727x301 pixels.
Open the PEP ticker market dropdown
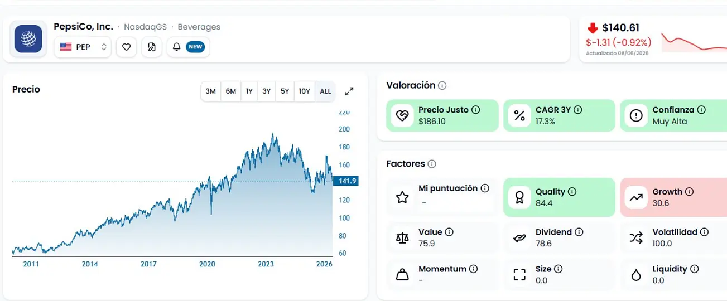[83, 47]
